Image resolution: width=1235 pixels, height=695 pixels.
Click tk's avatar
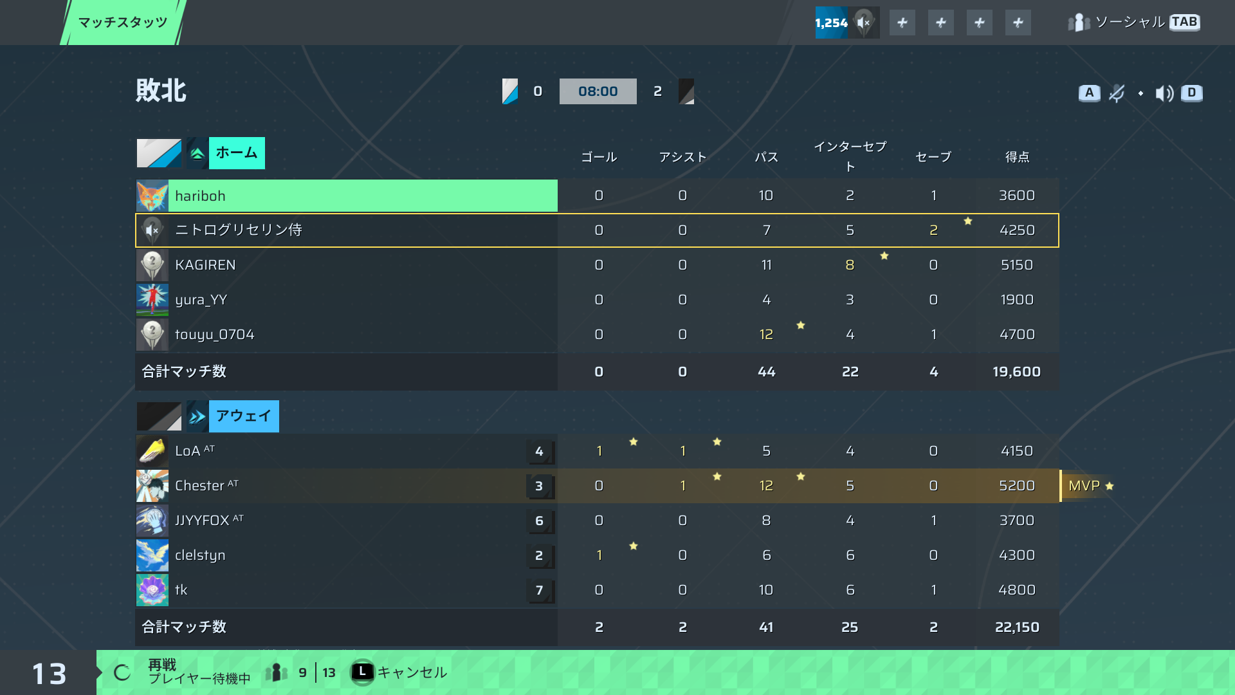[x=152, y=590]
